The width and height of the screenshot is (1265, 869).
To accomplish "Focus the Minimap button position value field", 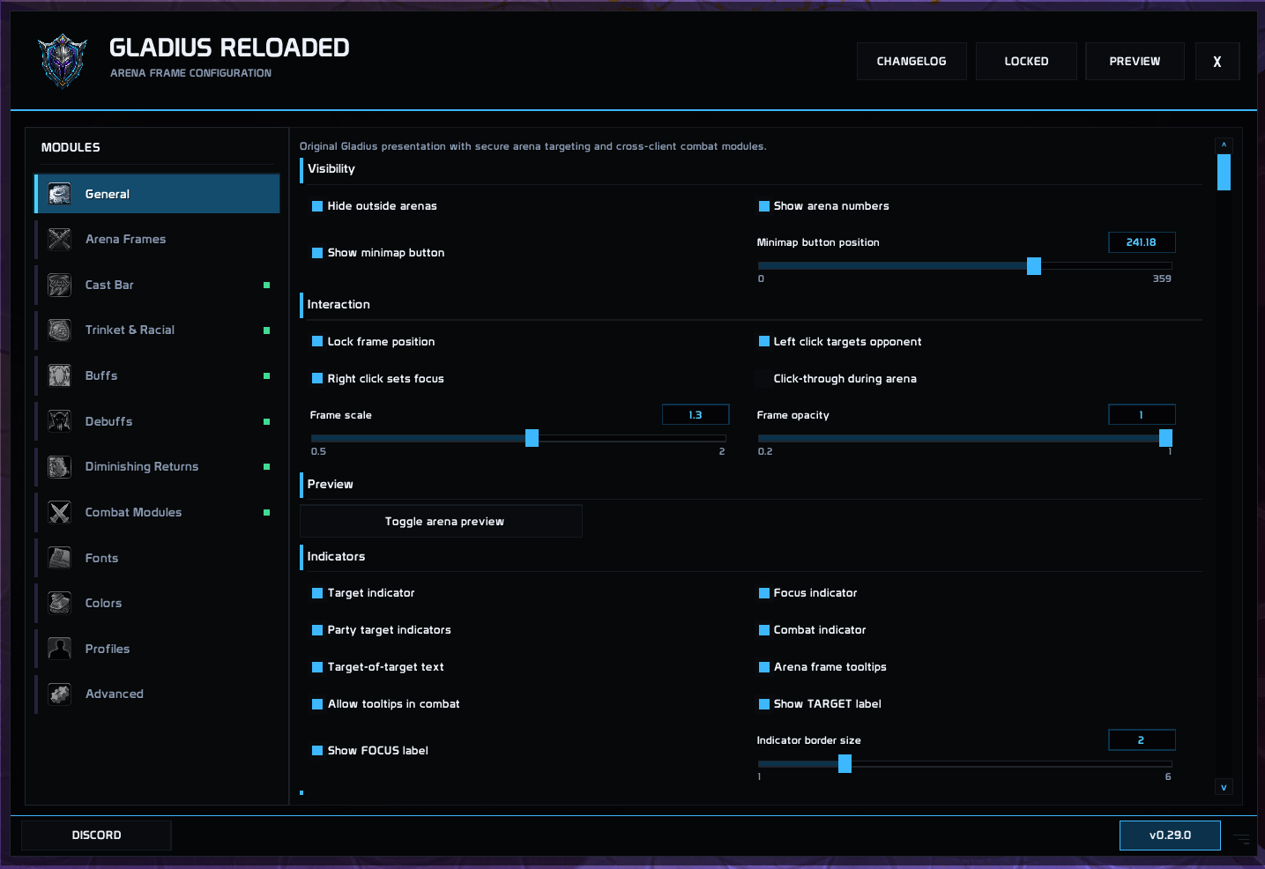I will tap(1142, 242).
